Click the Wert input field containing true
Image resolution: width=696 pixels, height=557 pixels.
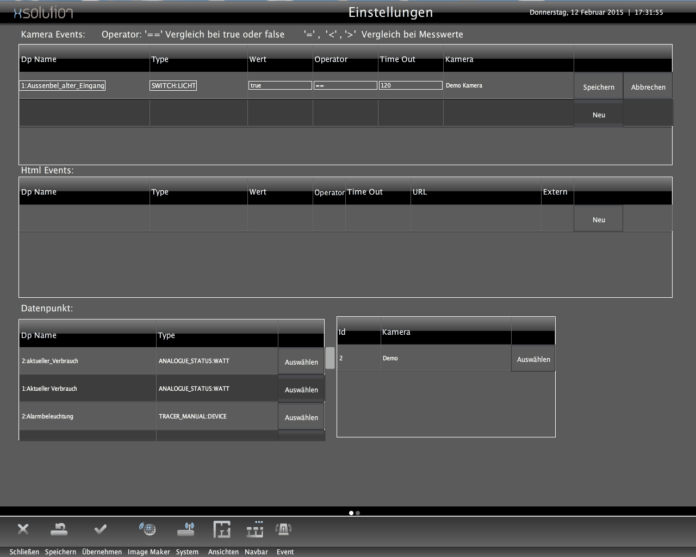[x=280, y=85]
